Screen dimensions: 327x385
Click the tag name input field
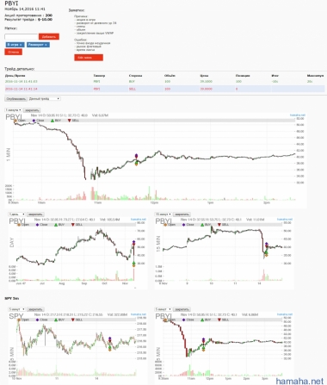coord(22,36)
